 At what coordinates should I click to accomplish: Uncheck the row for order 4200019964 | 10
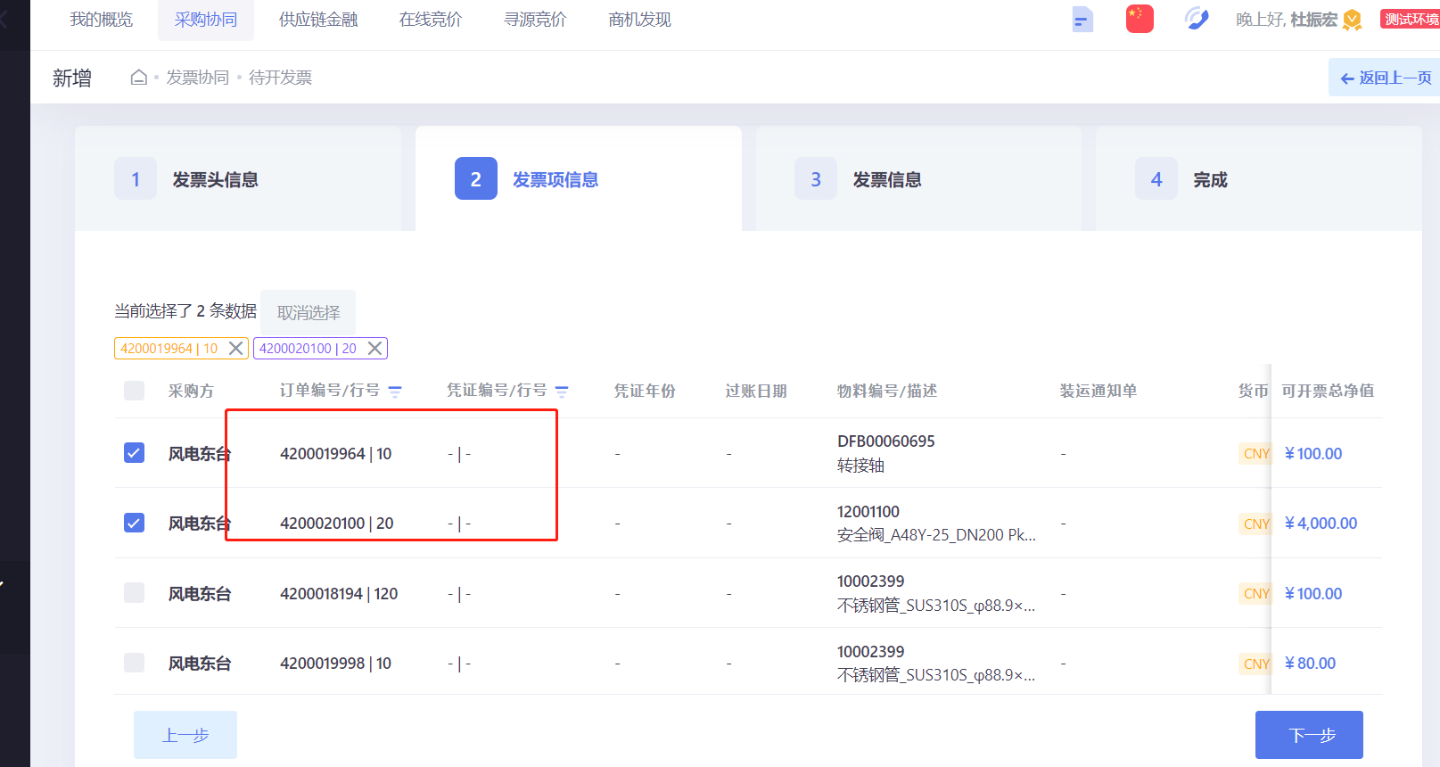tap(134, 453)
